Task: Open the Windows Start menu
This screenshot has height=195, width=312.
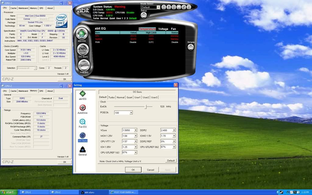Action: pos(9,192)
